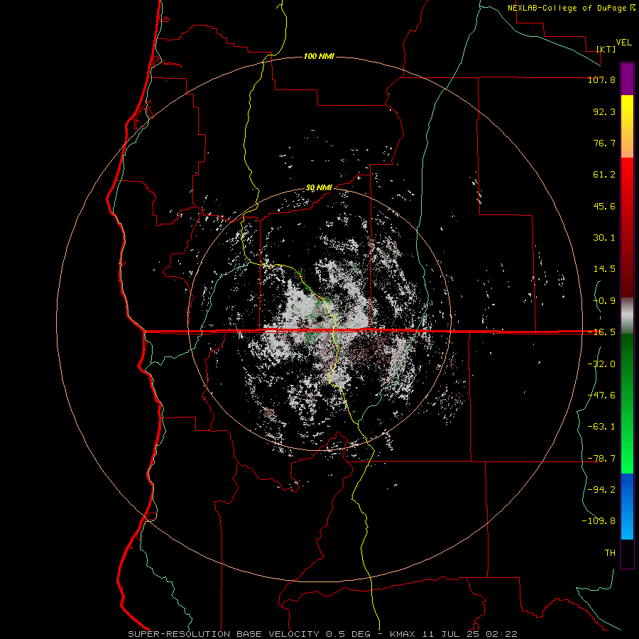Click the -16.5 velocity scale value

601,332
